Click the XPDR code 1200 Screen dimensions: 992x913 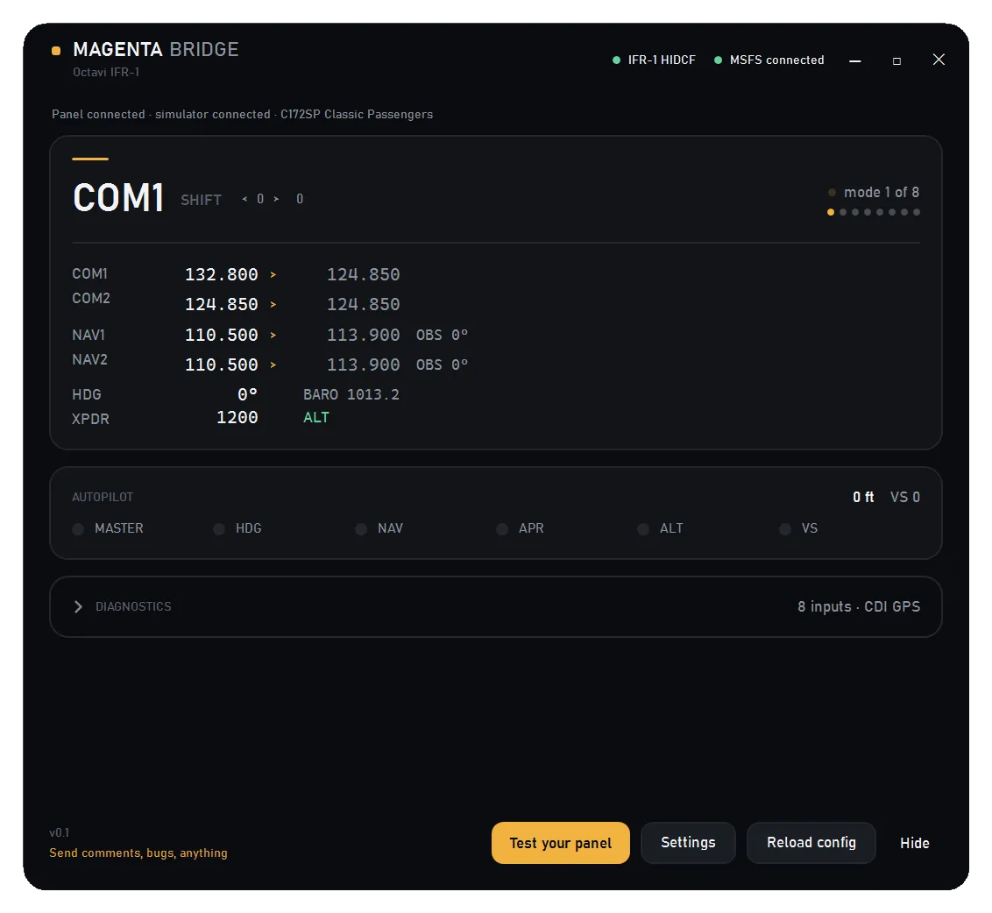pos(237,418)
